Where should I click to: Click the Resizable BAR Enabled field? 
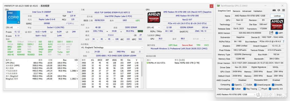click(x=276, y=80)
